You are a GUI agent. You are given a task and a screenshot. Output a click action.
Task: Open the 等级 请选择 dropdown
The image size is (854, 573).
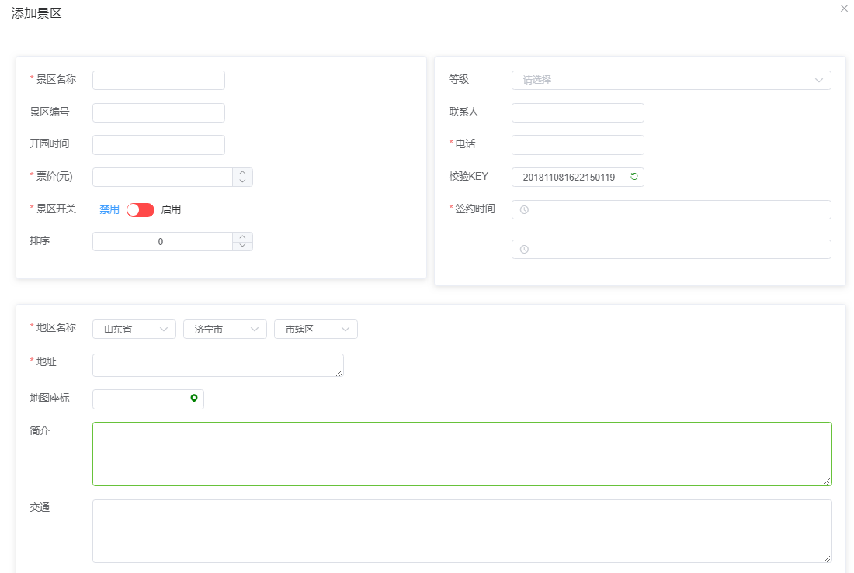671,80
